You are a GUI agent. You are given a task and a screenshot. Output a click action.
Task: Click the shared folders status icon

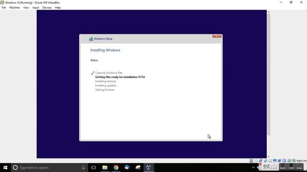(x=270, y=161)
